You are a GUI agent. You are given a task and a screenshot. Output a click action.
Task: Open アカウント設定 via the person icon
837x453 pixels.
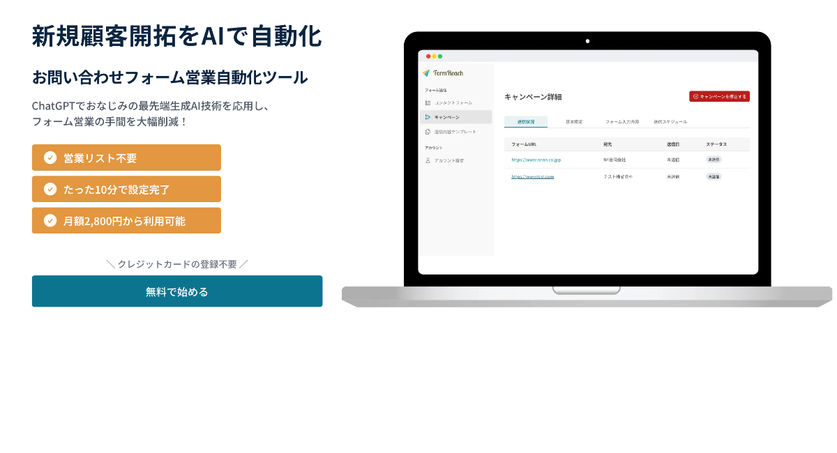[x=428, y=160]
